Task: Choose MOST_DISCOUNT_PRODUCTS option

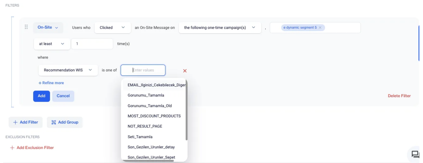Action: point(154,116)
